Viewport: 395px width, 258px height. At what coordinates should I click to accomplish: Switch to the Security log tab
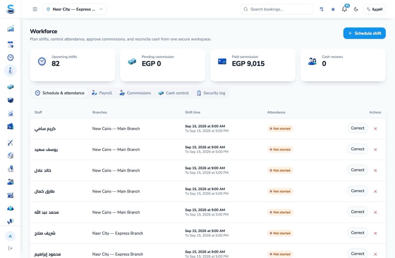click(x=211, y=93)
